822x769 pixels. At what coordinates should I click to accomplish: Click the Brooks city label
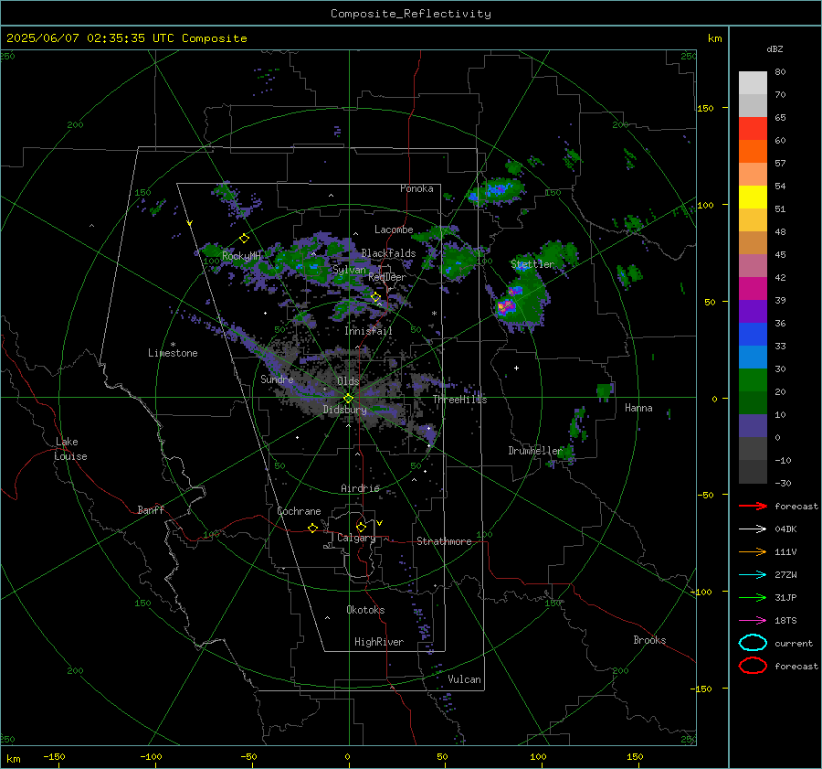coord(649,640)
